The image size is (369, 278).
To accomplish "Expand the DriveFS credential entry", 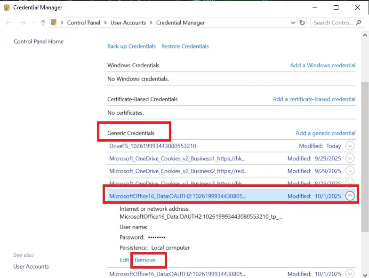I will [x=350, y=146].
